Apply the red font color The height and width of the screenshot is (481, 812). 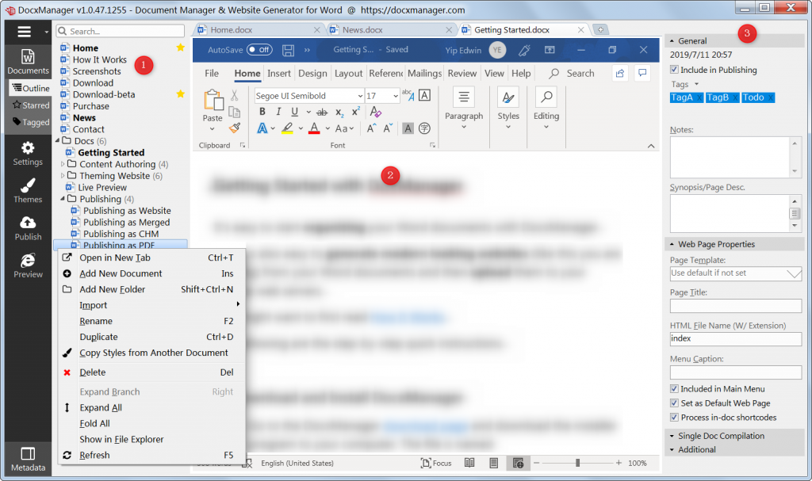[x=314, y=128]
